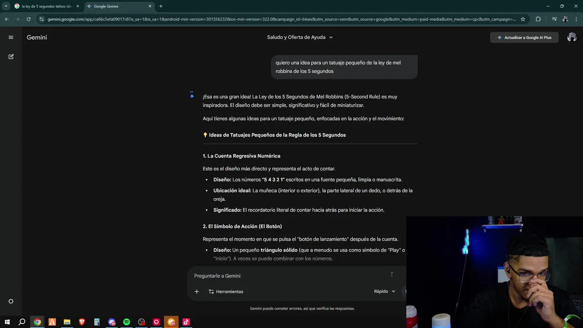Image resolution: width=583 pixels, height=328 pixels.
Task: Open the TikTok app in the taskbar
Action: pos(186,322)
